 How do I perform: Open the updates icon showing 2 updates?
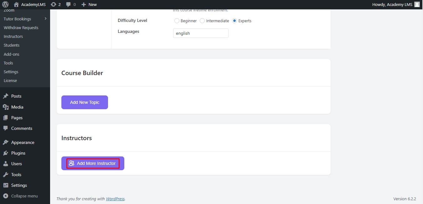(x=55, y=4)
